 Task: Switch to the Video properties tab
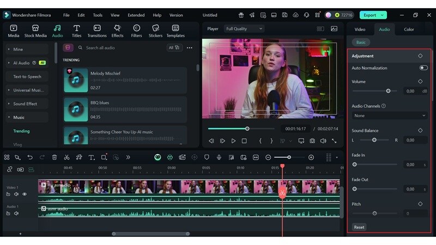360,29
